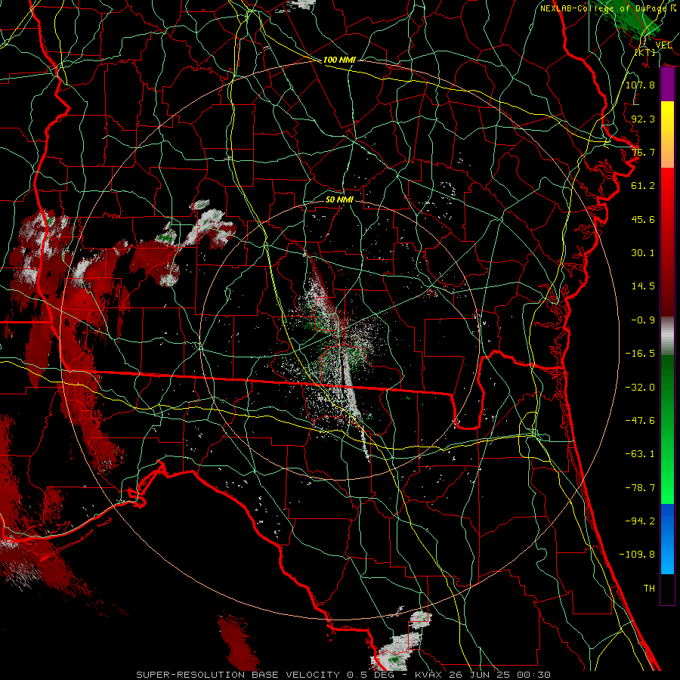Click the TH legend label
680x680 pixels.
point(649,589)
